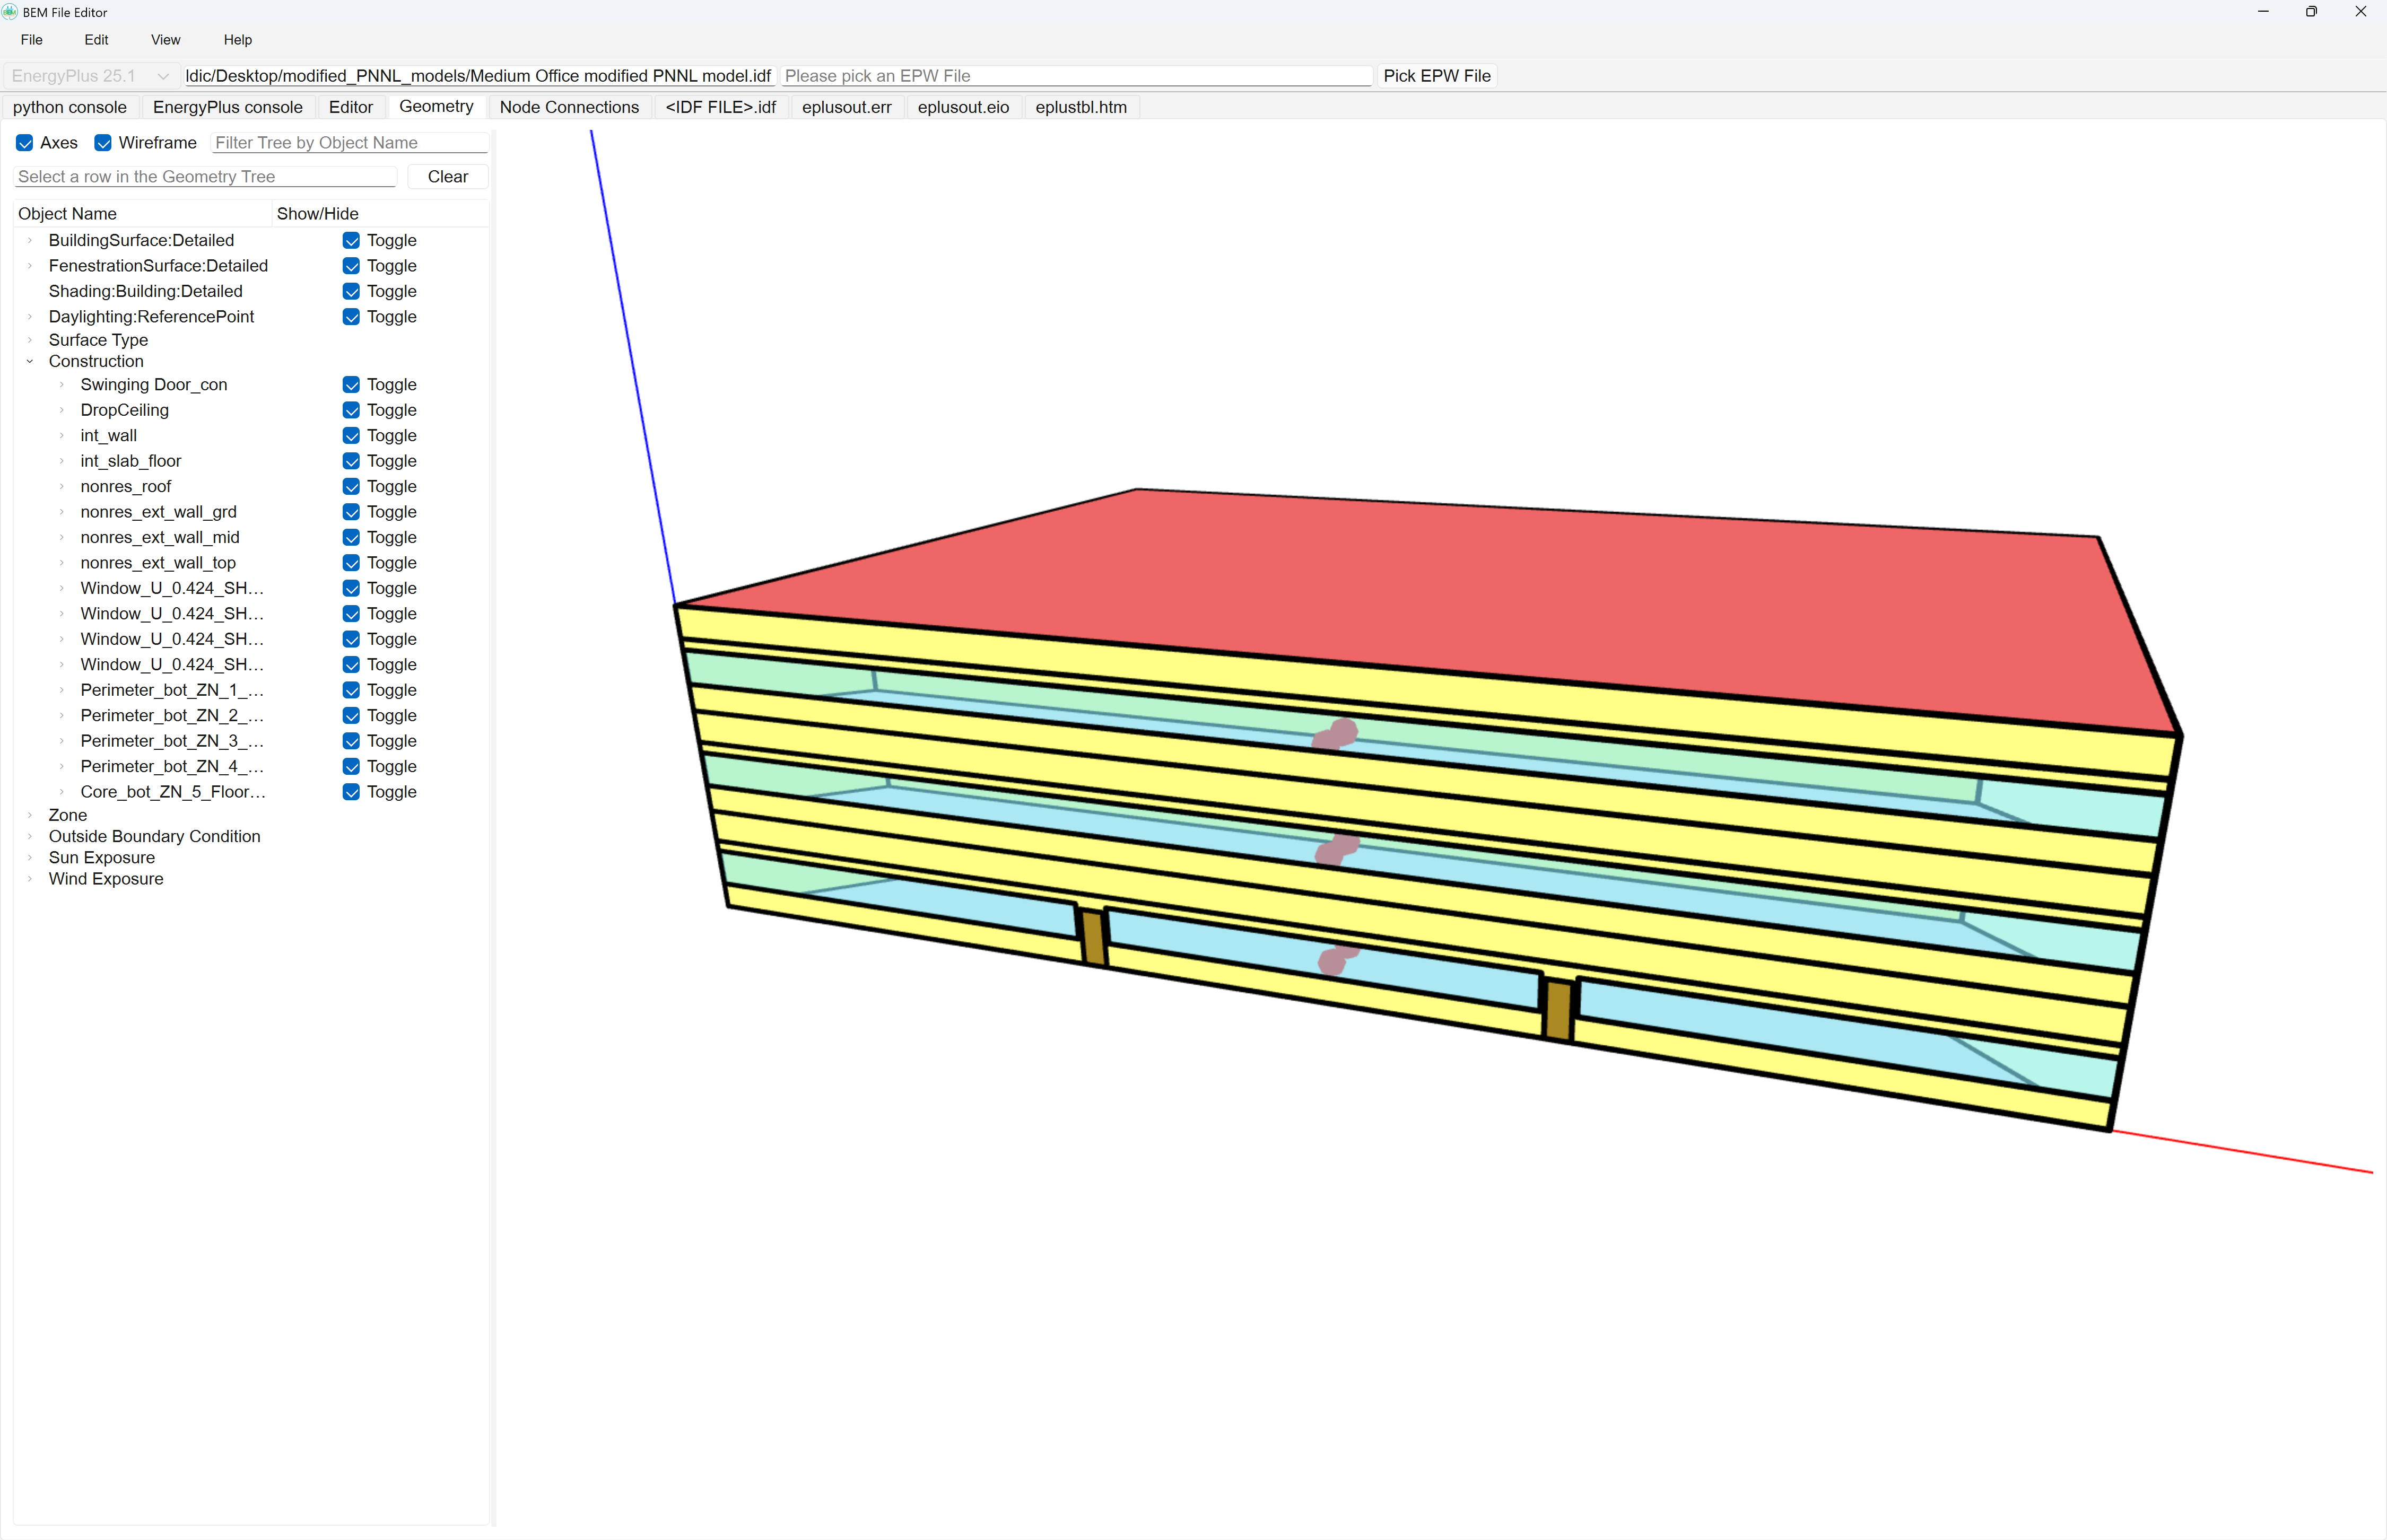Open the eplusout.err tab

[x=846, y=107]
